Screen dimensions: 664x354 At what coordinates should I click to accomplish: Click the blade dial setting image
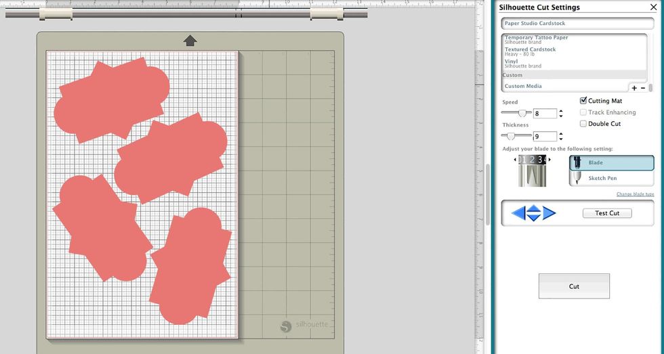point(533,171)
